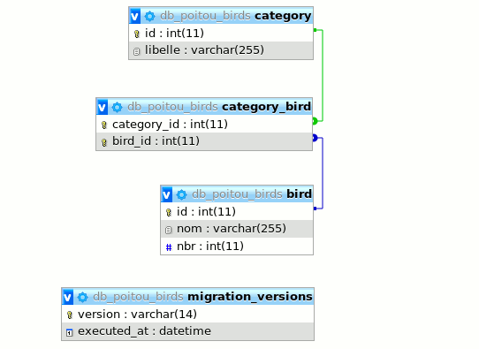Click the key icon beside bird_id

click(104, 142)
